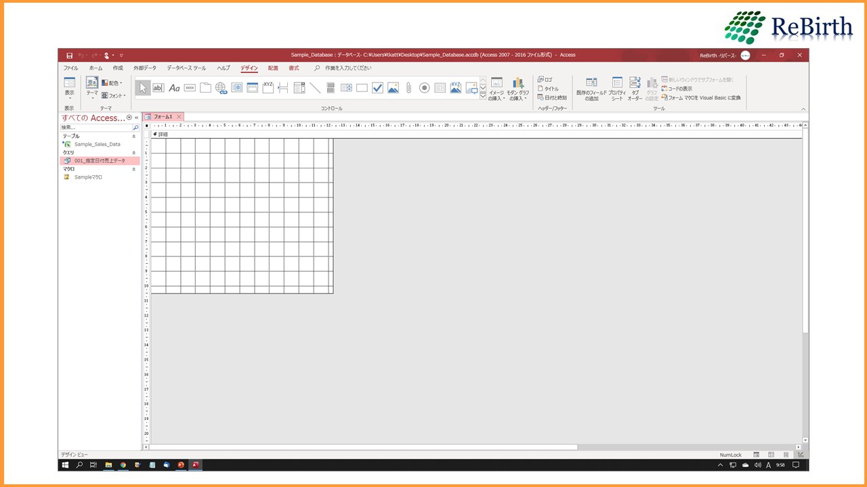Click the Save icon in title bar
The width and height of the screenshot is (867, 487).
[x=69, y=55]
